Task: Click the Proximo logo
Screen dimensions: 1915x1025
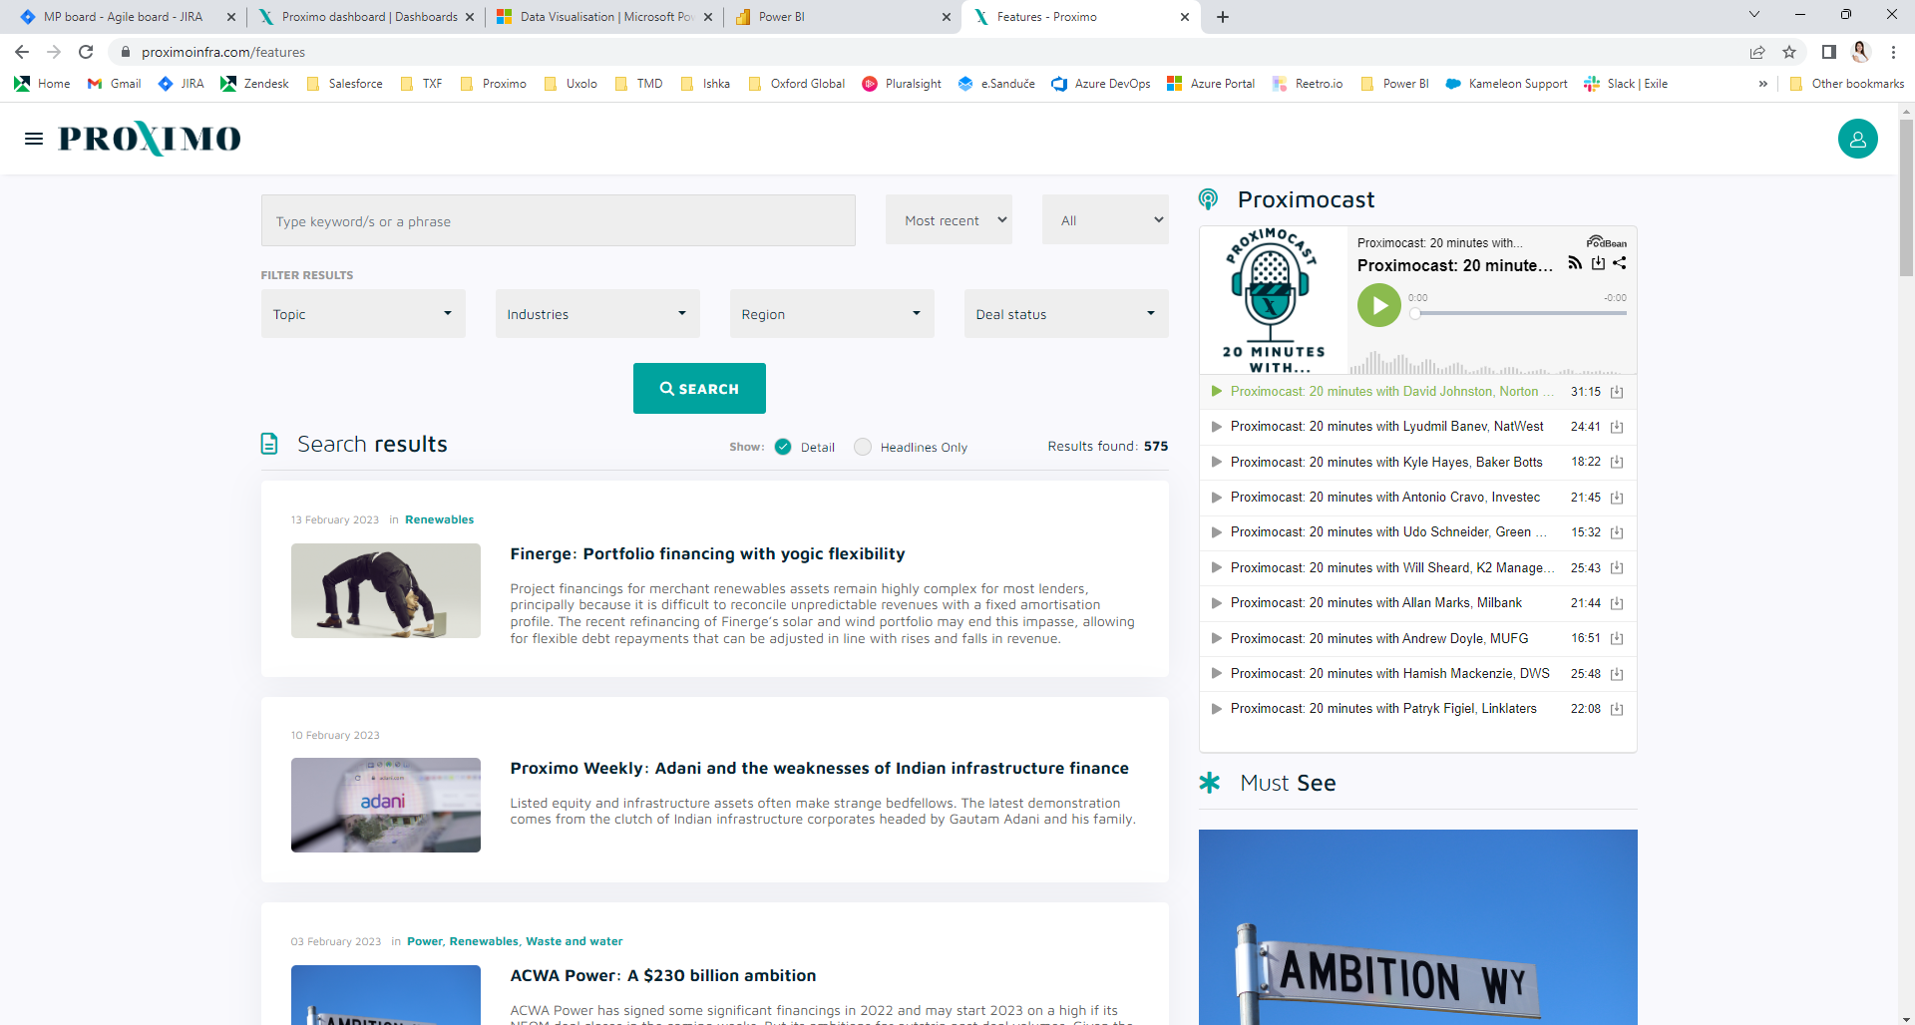Action: [150, 139]
